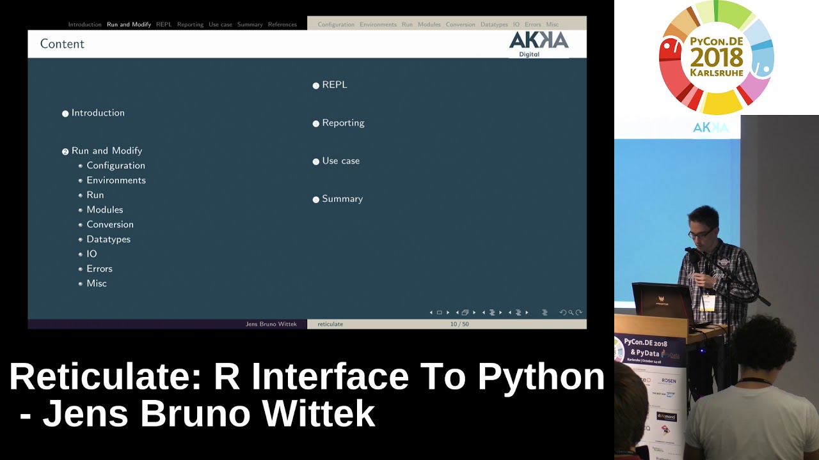This screenshot has width=819, height=460.
Task: Click the presentation appendix navigation icon
Action: click(545, 312)
